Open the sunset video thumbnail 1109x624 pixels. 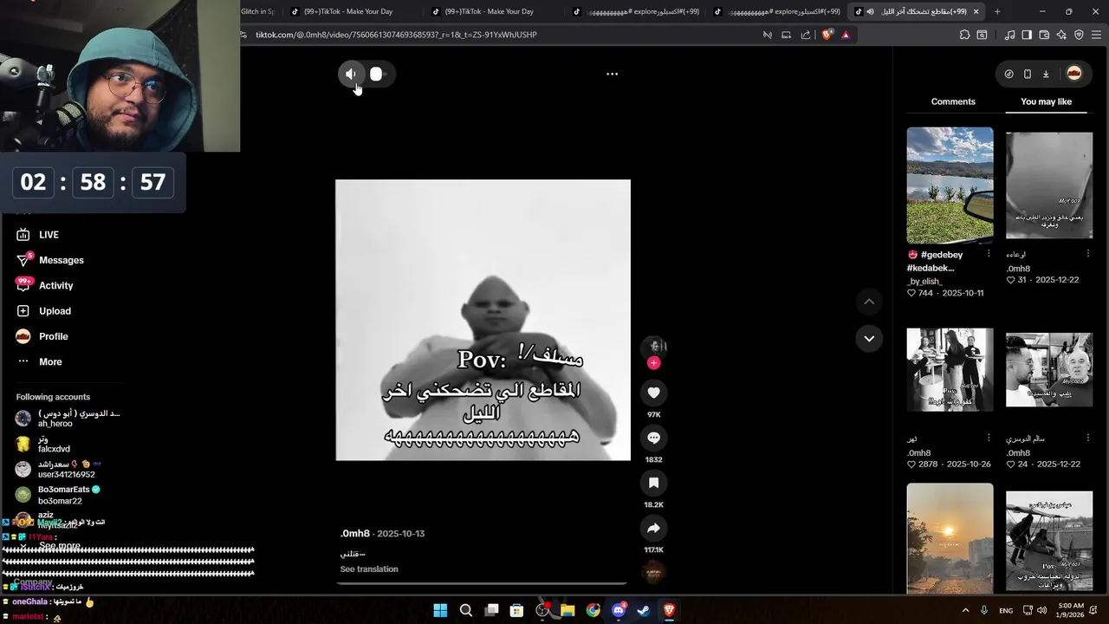pyautogui.click(x=950, y=538)
